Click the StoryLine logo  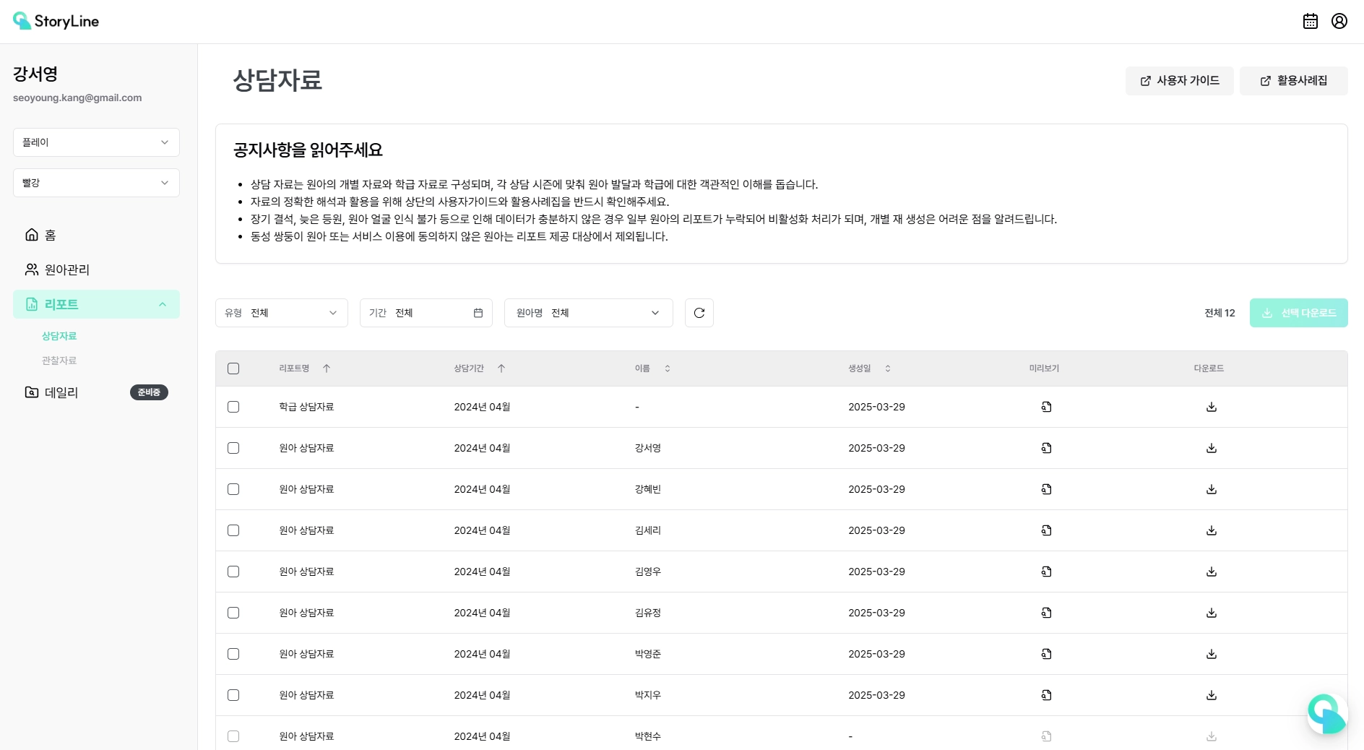[x=56, y=21]
